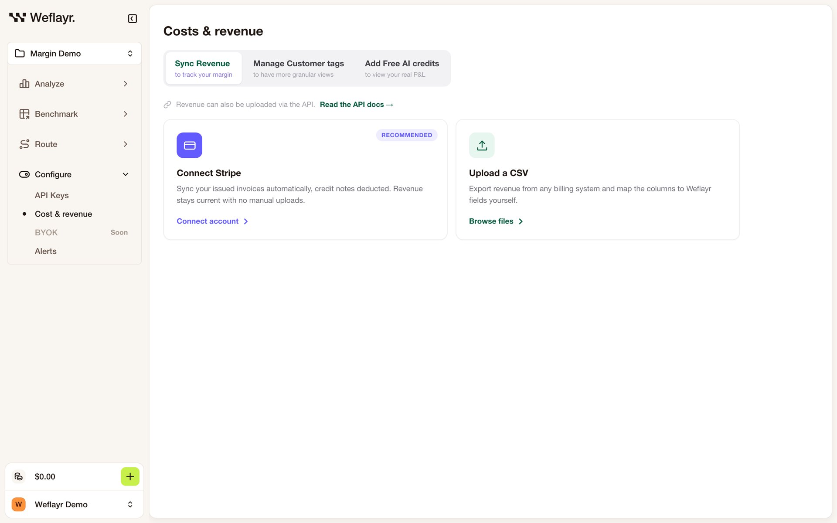This screenshot has height=523, width=837.
Task: Click the coins balance icon
Action: click(x=18, y=476)
